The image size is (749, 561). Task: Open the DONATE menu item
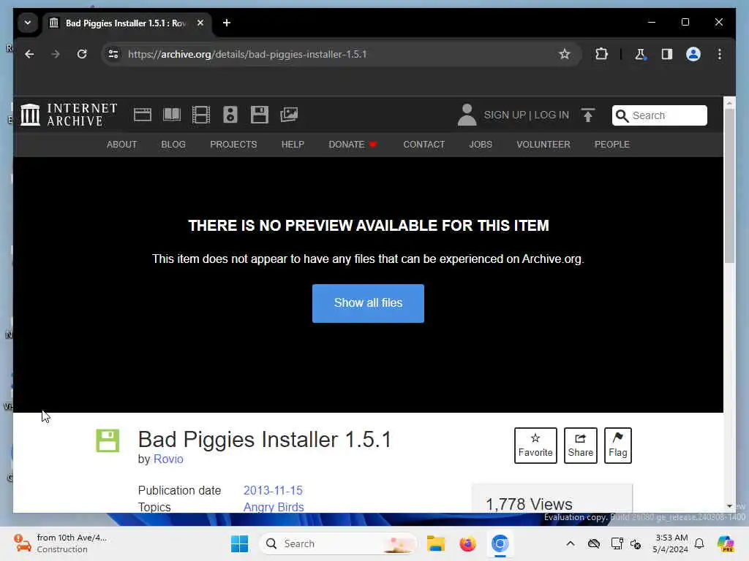(353, 145)
